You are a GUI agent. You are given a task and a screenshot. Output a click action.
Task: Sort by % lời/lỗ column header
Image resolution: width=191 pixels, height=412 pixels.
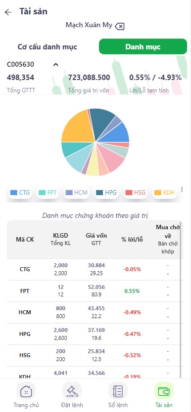132,240
